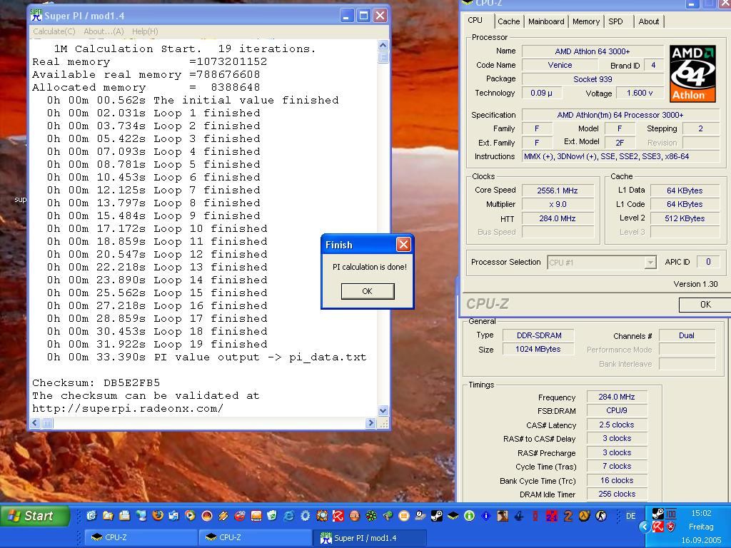Click Super PI vertical scrollbar down arrow

point(383,410)
